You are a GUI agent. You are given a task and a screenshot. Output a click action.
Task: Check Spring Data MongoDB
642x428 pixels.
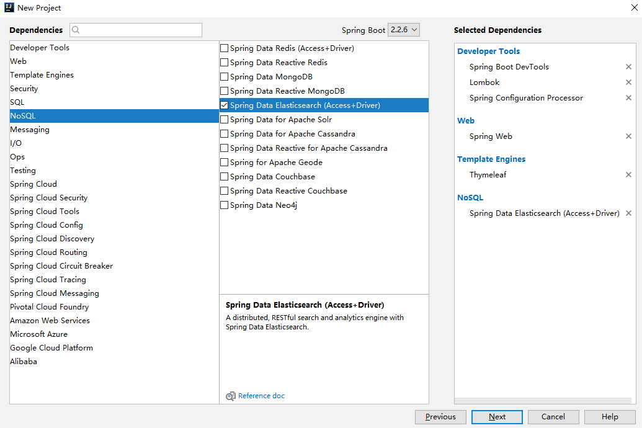[225, 77]
